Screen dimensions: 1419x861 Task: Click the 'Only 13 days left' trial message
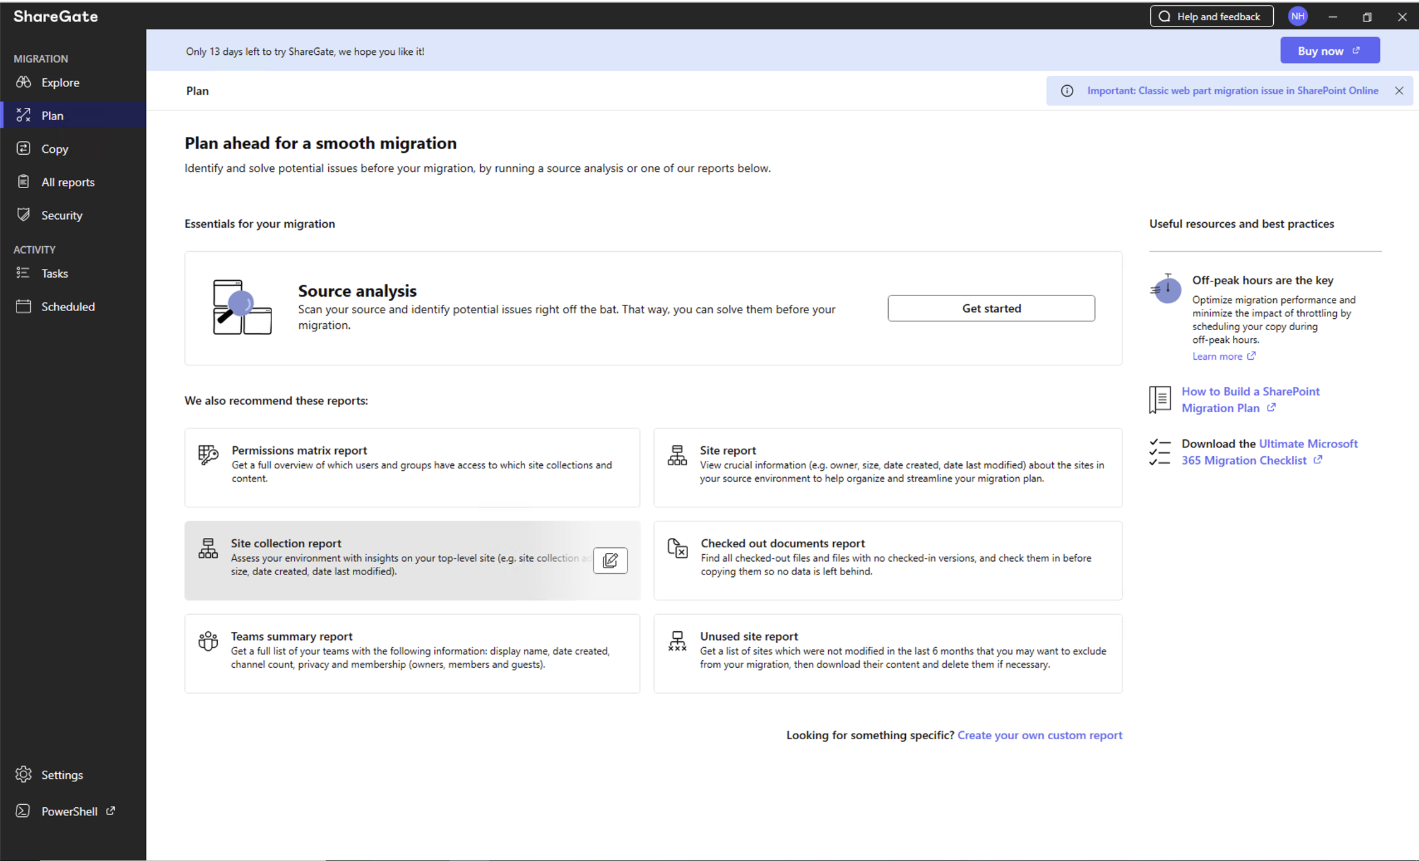tap(305, 51)
